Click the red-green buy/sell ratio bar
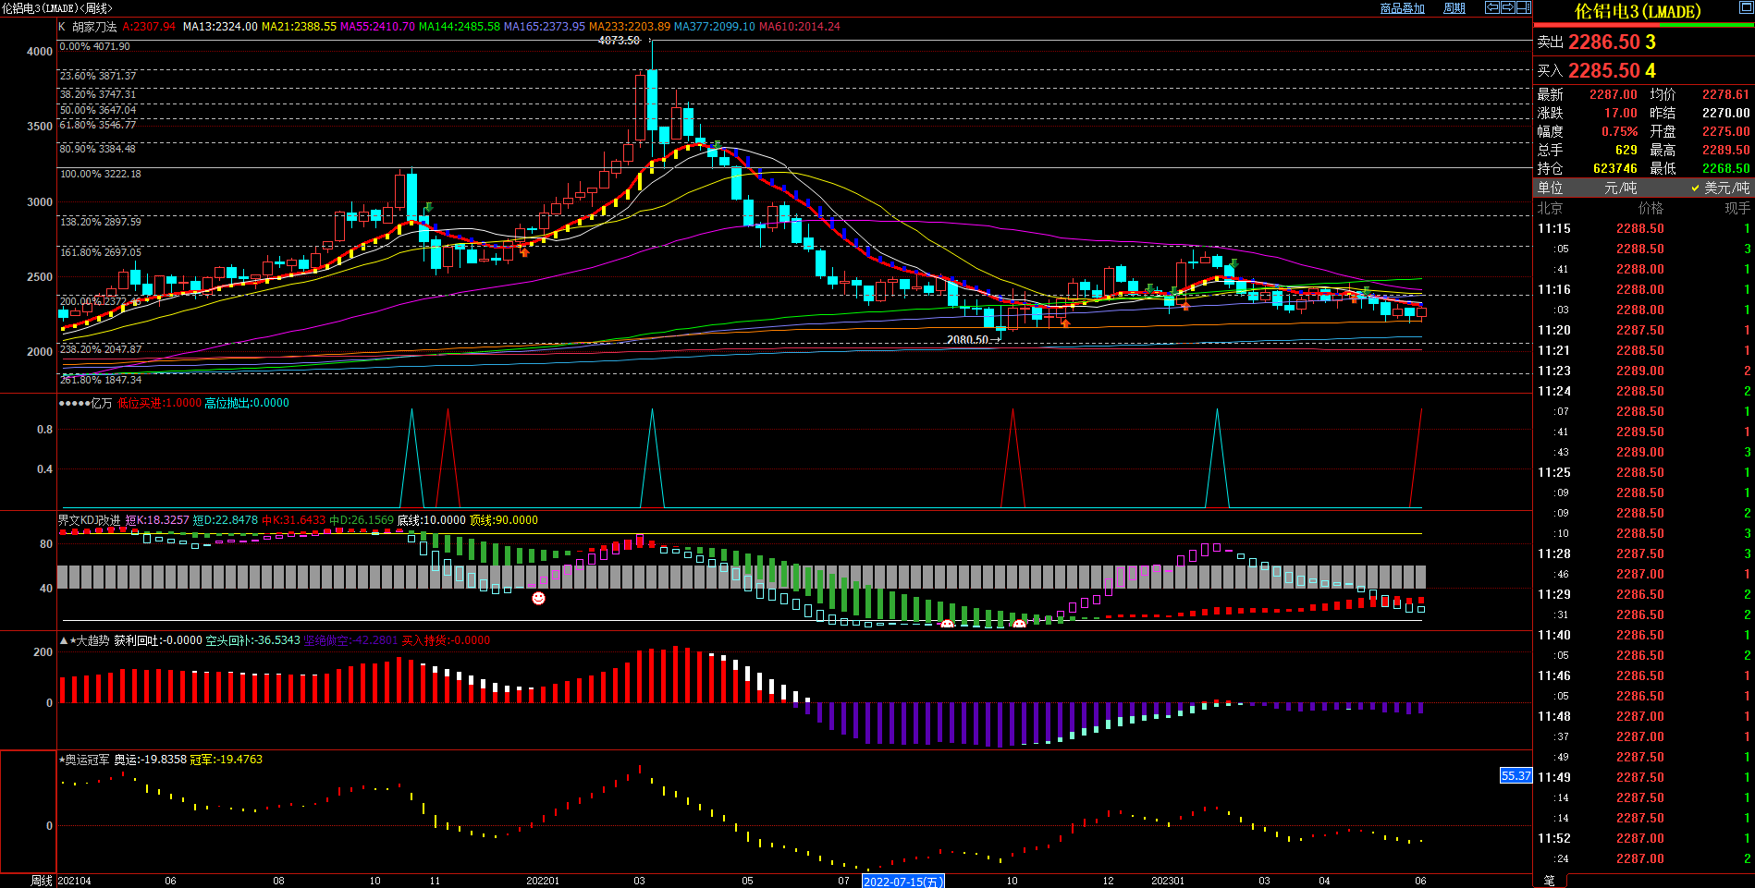 1644,25
